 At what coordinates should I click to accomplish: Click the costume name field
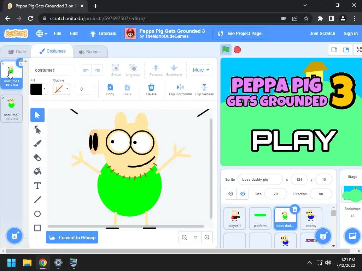[53, 70]
